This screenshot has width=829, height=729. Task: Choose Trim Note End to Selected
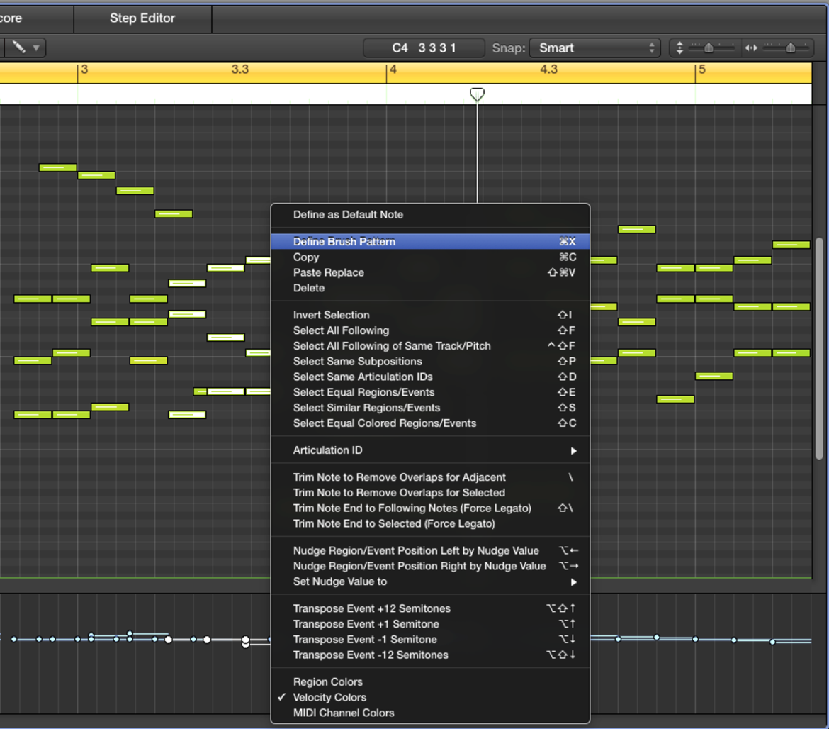coord(430,524)
